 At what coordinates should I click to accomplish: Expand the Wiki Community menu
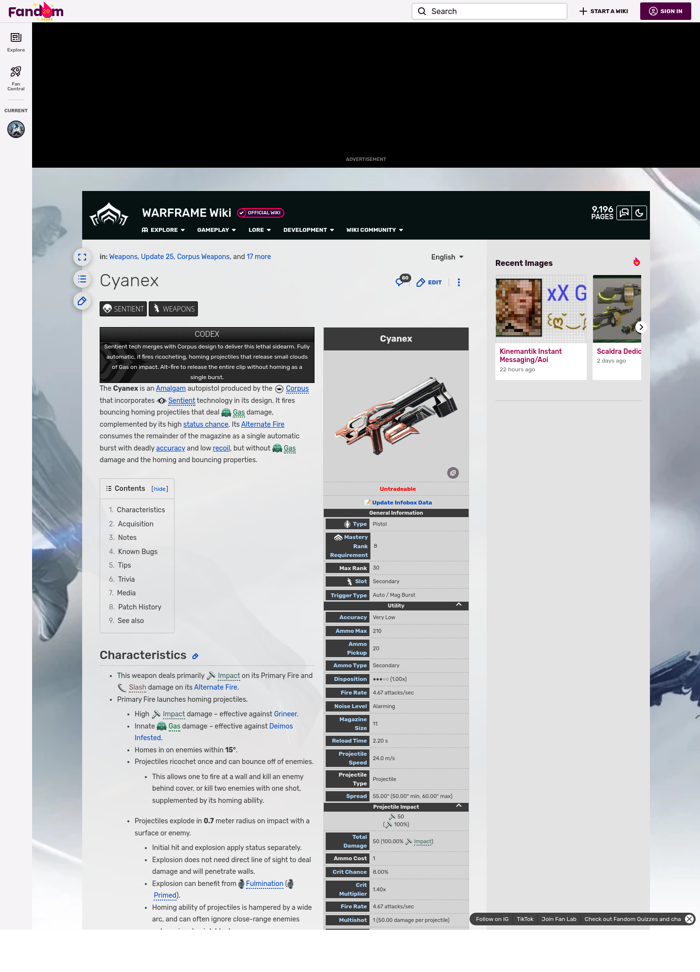(x=375, y=230)
